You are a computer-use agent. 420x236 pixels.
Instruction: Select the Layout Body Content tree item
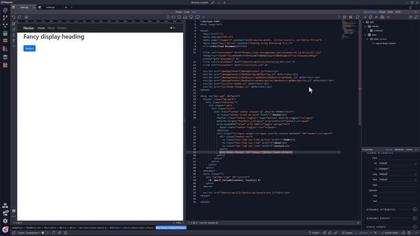click(385, 43)
